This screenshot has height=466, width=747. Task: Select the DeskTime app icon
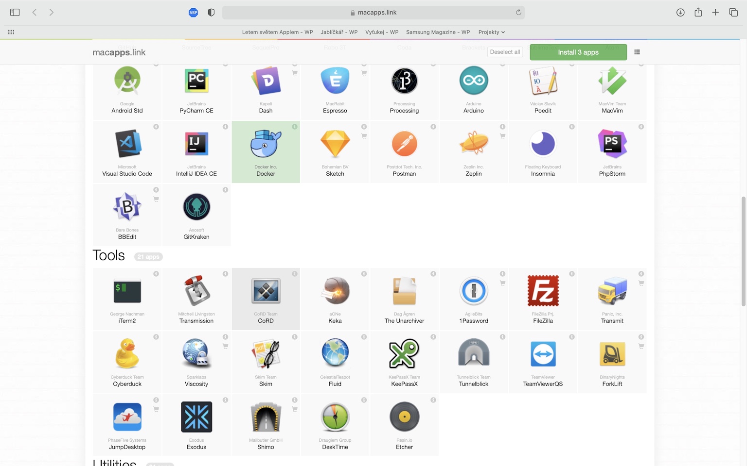coord(335,417)
